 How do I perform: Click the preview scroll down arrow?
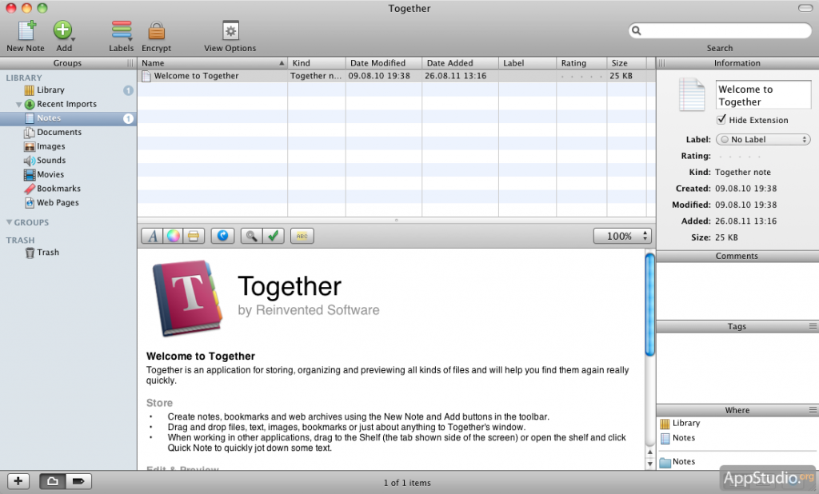(x=649, y=464)
